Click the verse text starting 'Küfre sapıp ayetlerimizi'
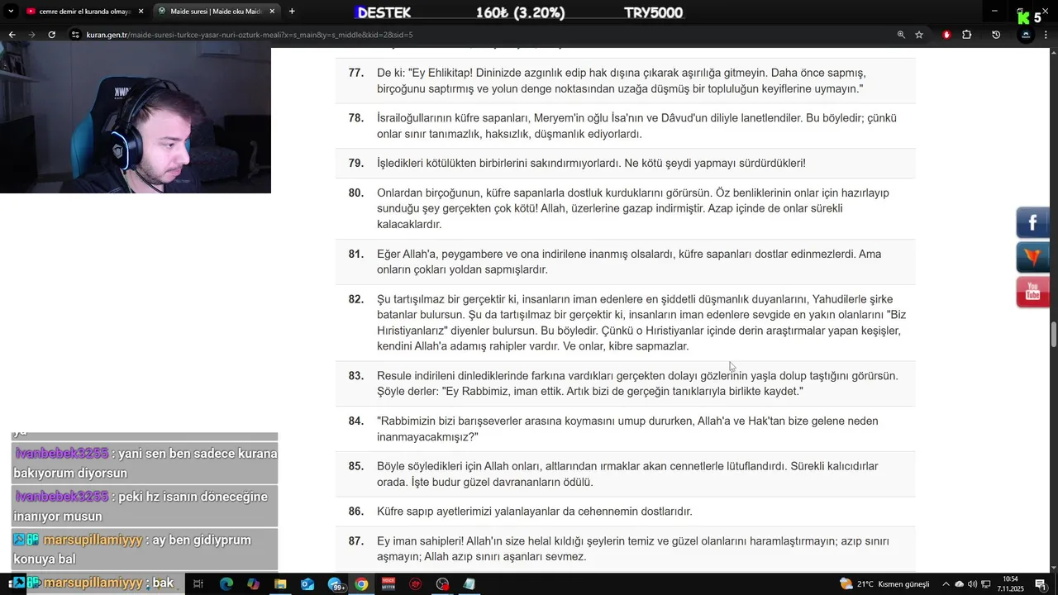The image size is (1058, 595). [534, 512]
